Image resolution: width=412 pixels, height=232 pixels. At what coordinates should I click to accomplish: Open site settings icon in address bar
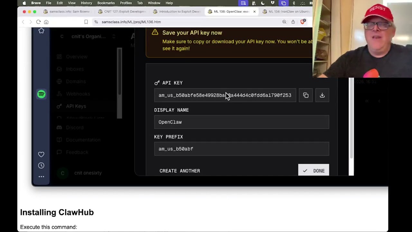96,22
